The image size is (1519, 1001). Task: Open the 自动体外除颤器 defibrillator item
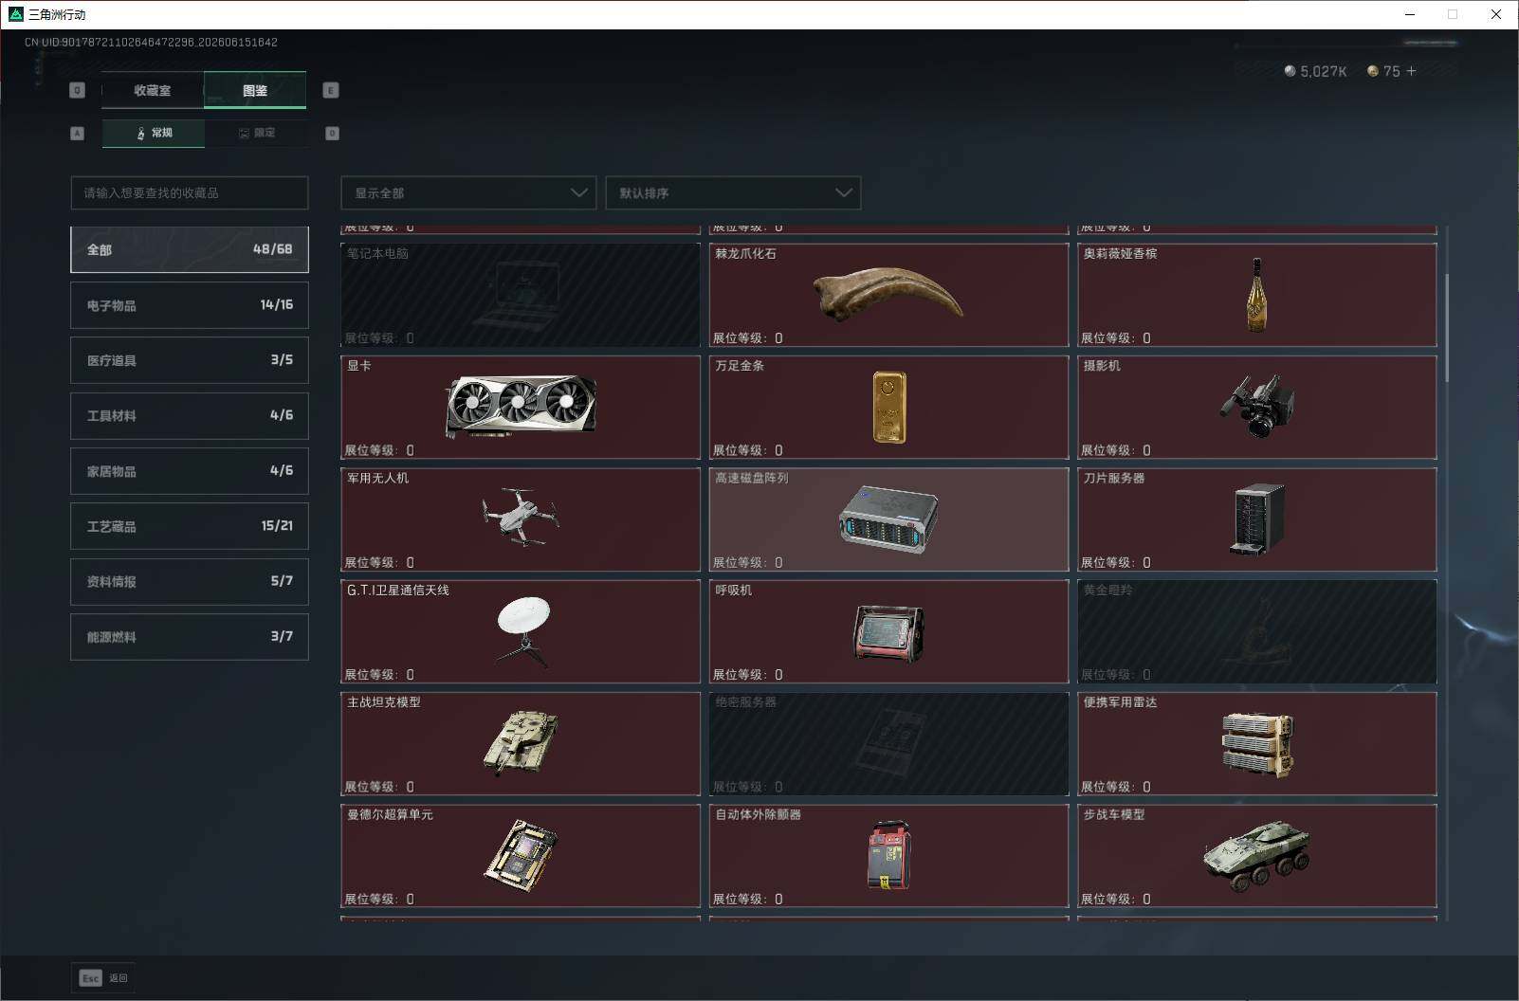pos(888,856)
